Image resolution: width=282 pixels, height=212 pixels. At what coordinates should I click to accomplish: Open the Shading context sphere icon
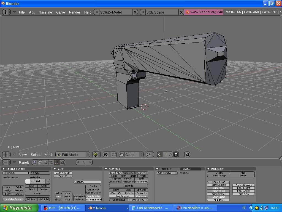click(46, 162)
